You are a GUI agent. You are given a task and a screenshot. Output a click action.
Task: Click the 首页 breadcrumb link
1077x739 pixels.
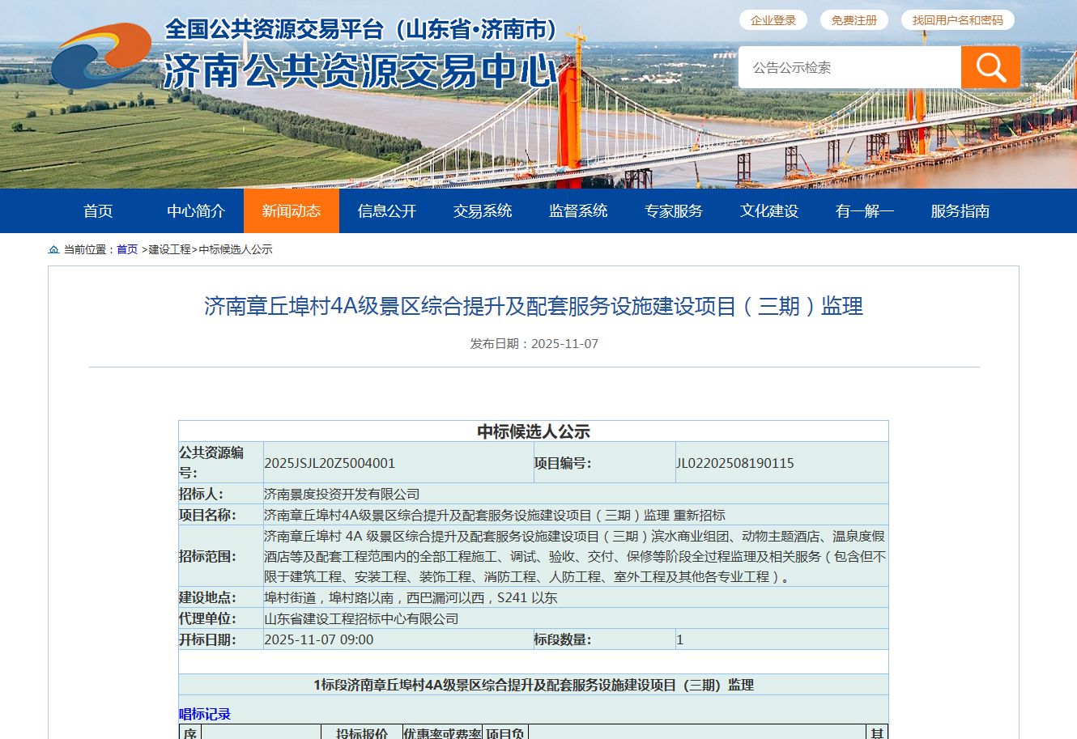pyautogui.click(x=127, y=249)
